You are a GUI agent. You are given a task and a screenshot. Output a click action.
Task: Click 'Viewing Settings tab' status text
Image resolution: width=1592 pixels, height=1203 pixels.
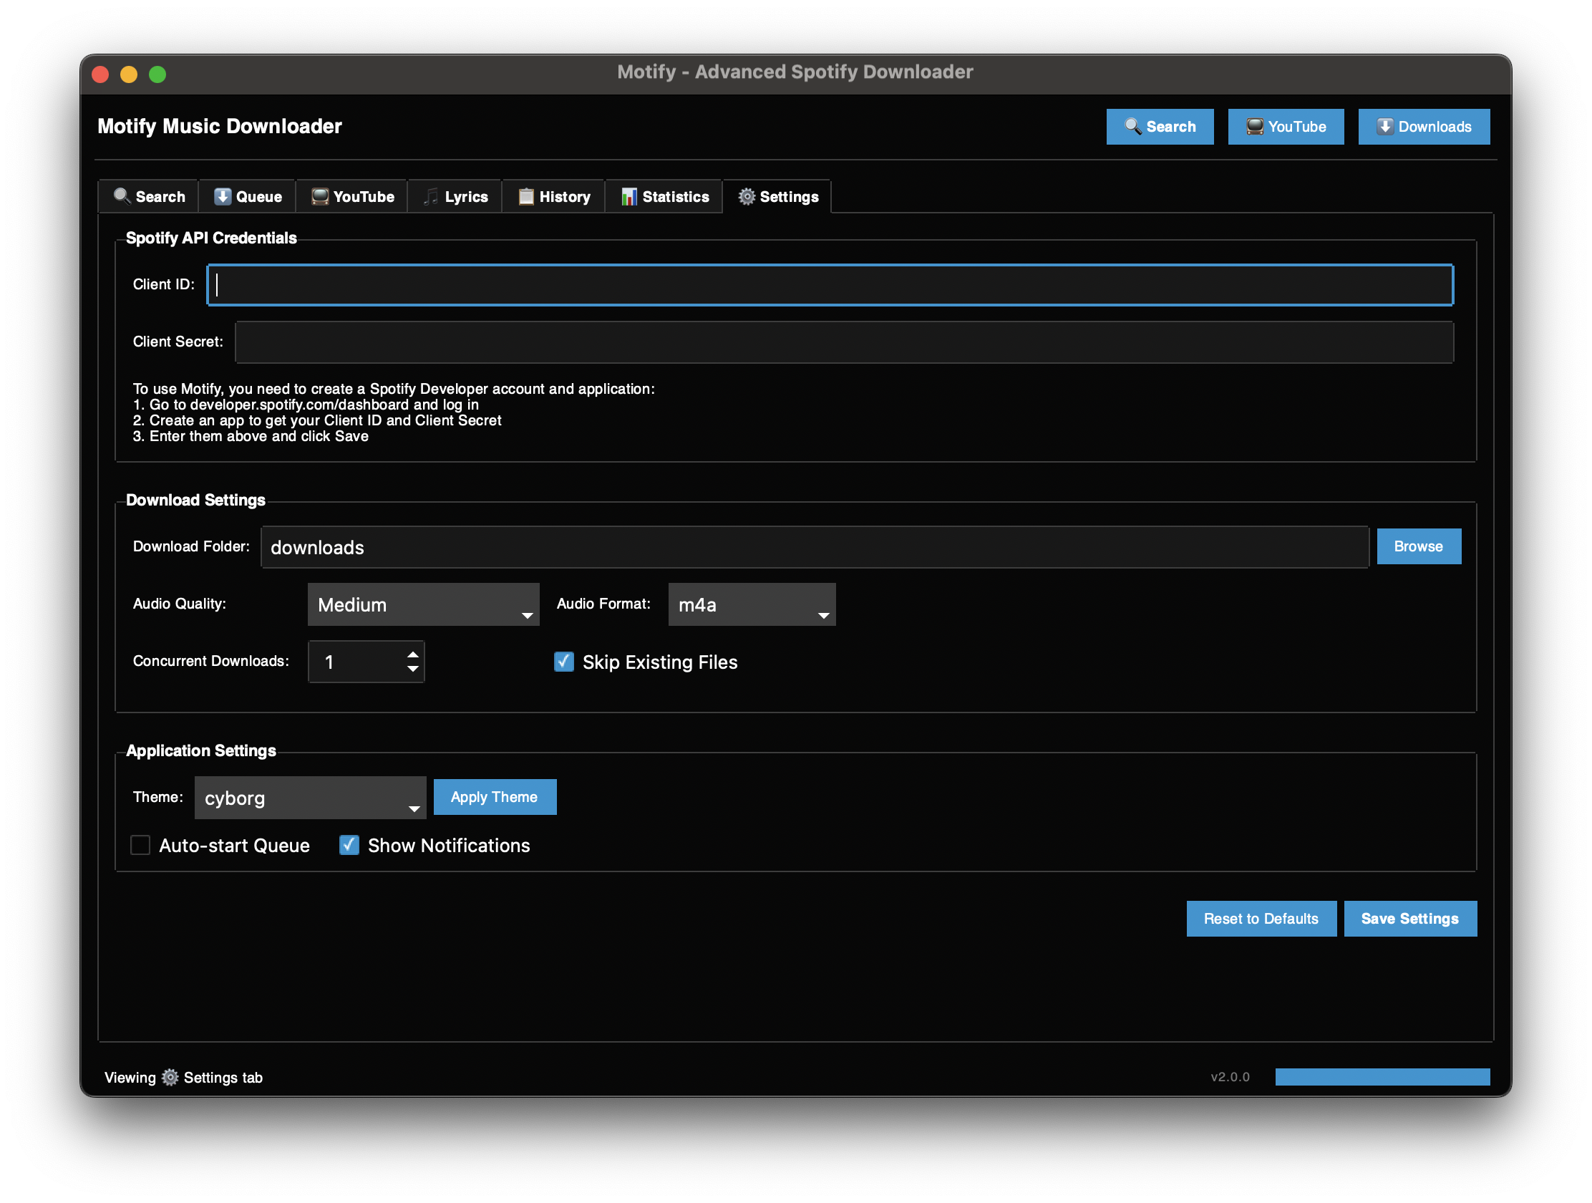click(183, 1078)
